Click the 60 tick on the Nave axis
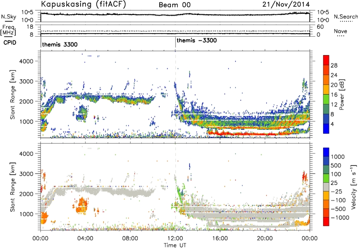This screenshot has height=248, width=358. point(320,27)
